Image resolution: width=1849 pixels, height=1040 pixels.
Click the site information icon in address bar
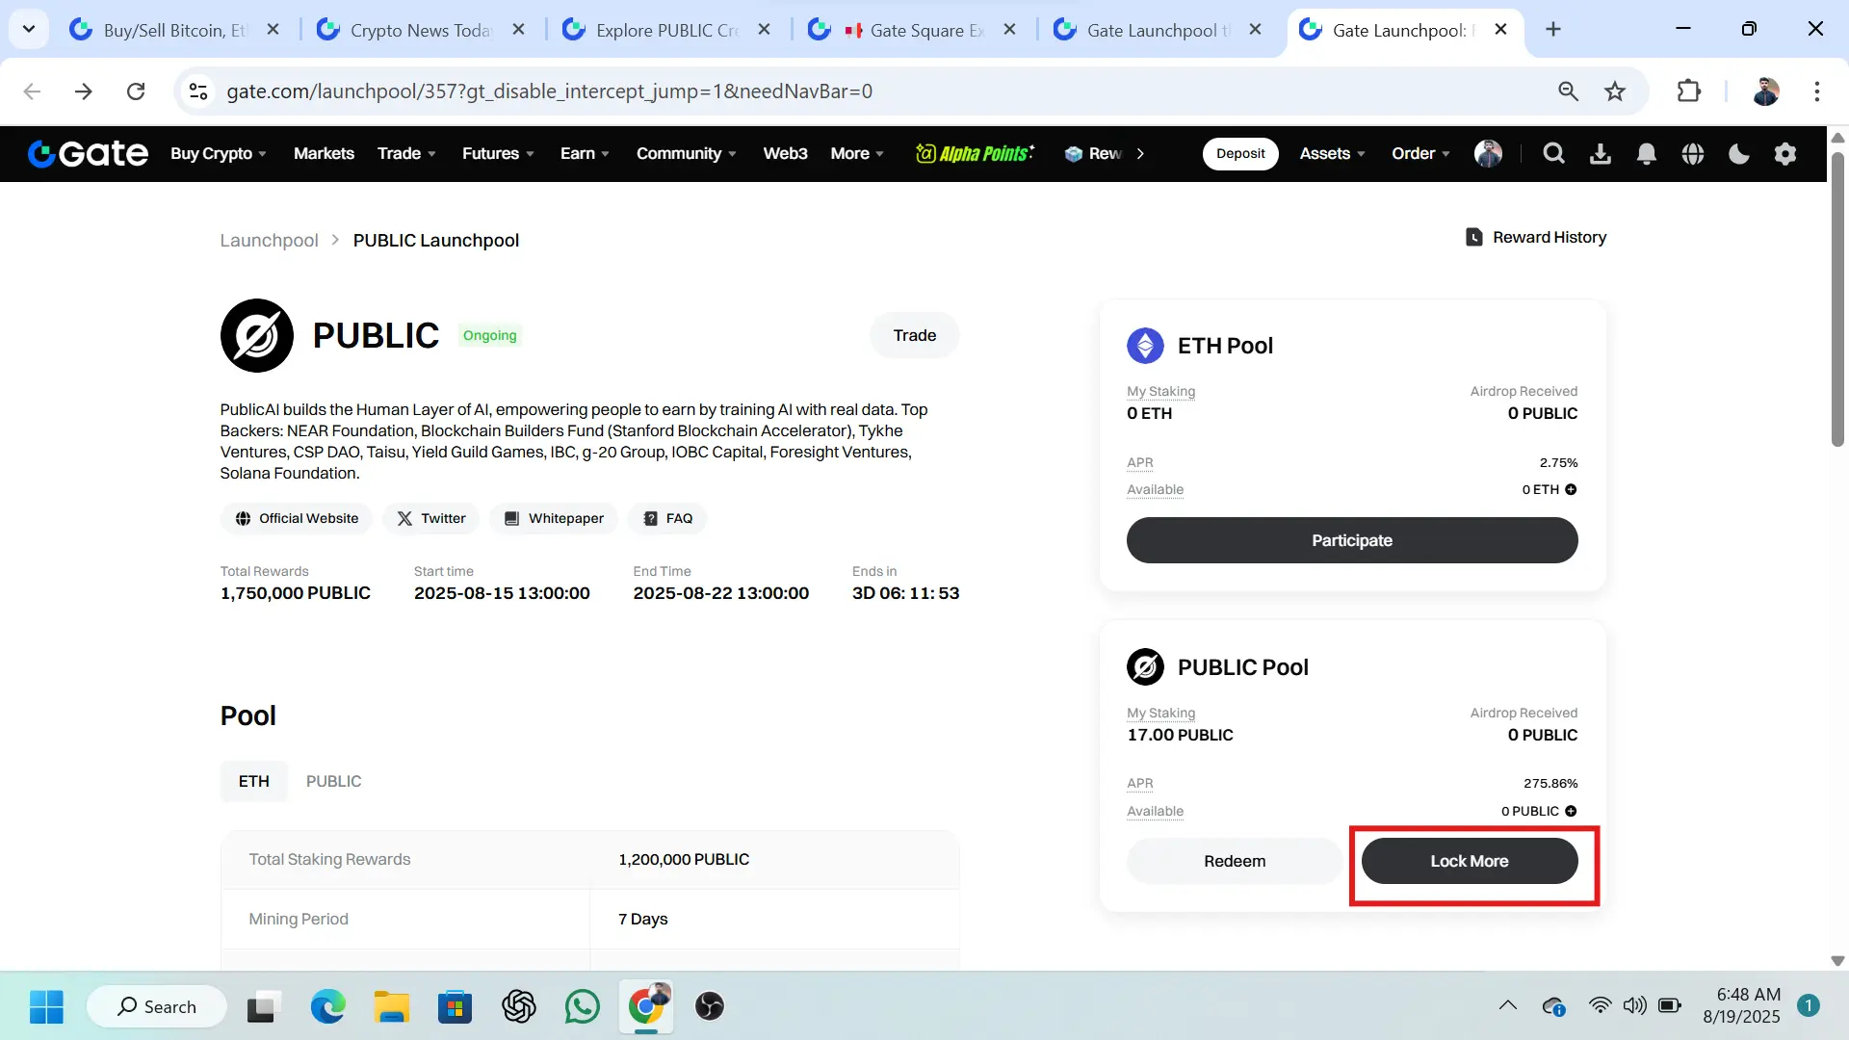198,91
